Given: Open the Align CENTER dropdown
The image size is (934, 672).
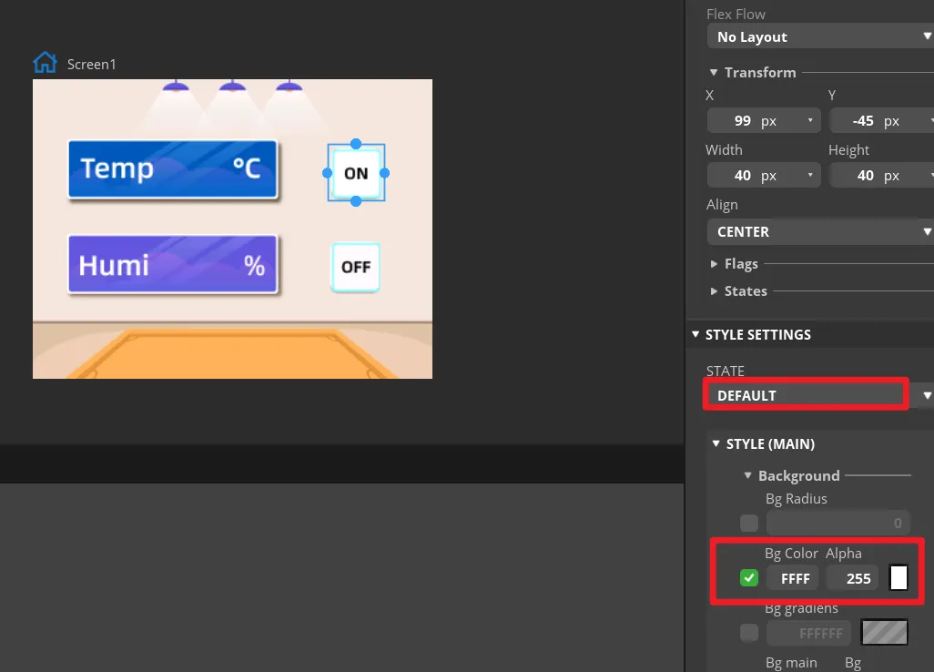Looking at the screenshot, I should [819, 231].
